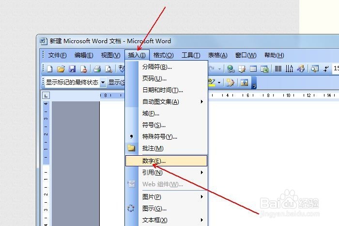Click the diagram circle icon beside 图示(G)
The height and width of the screenshot is (226, 339).
[x=131, y=208]
